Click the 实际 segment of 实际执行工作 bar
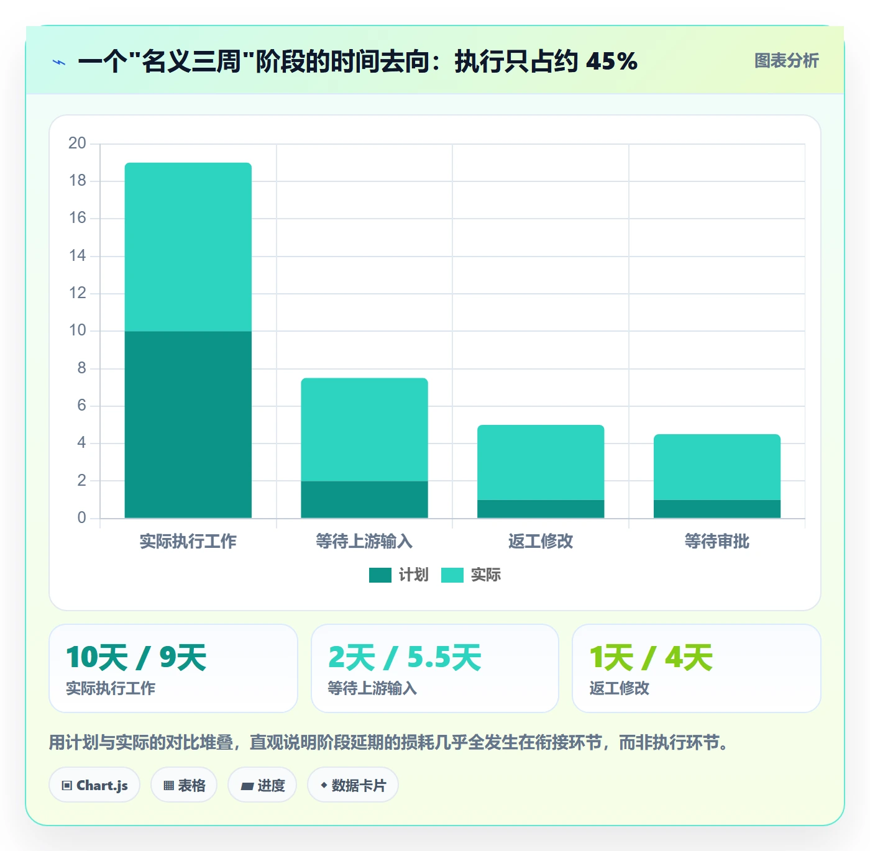The height and width of the screenshot is (851, 870). (188, 247)
